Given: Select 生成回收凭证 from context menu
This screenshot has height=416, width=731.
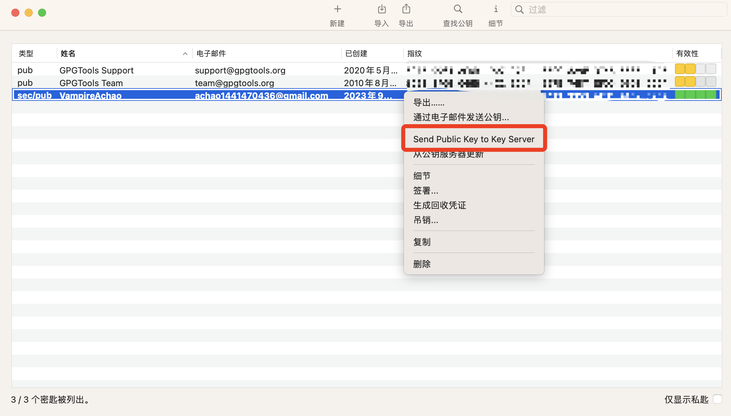Looking at the screenshot, I should click(x=440, y=205).
